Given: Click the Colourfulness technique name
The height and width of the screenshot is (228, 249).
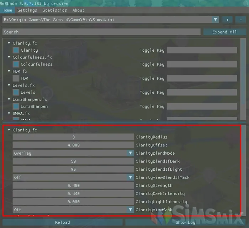Looking at the screenshot, I should (x=37, y=64).
